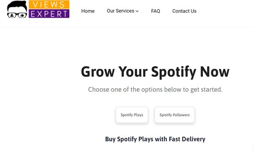Click the word Spotify in large headline
Image resolution: width=254 pixels, height=155 pixels.
point(174,73)
